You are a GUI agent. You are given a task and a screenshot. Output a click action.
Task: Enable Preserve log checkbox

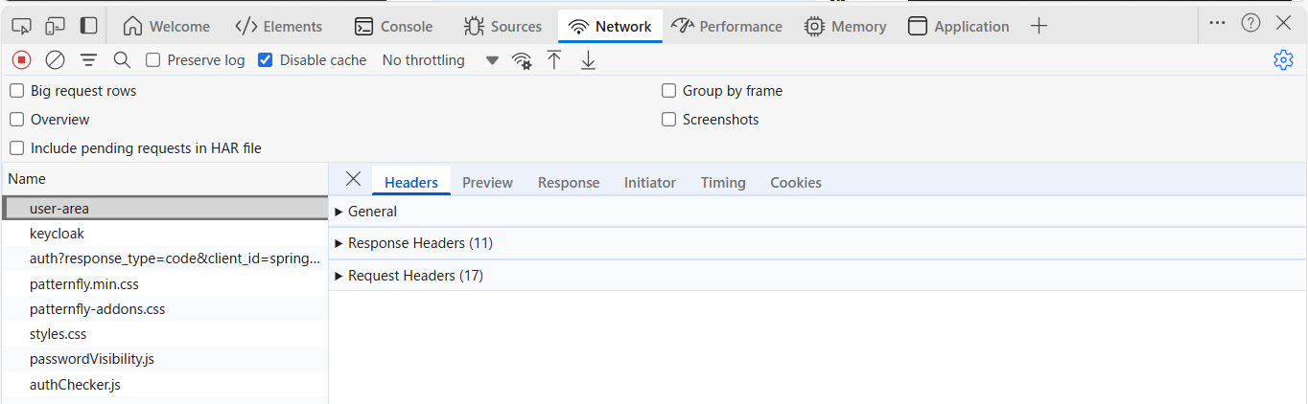click(x=152, y=60)
